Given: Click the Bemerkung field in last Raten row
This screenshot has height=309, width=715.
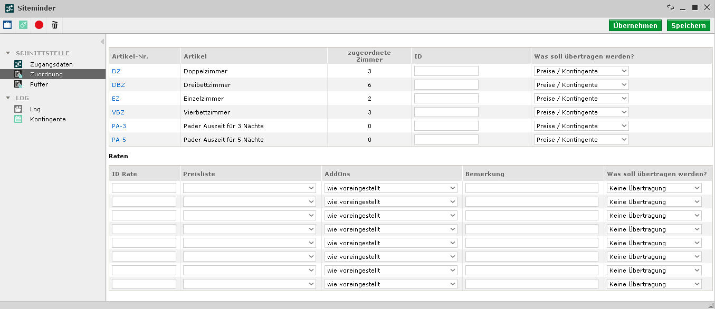Looking at the screenshot, I should tap(532, 284).
